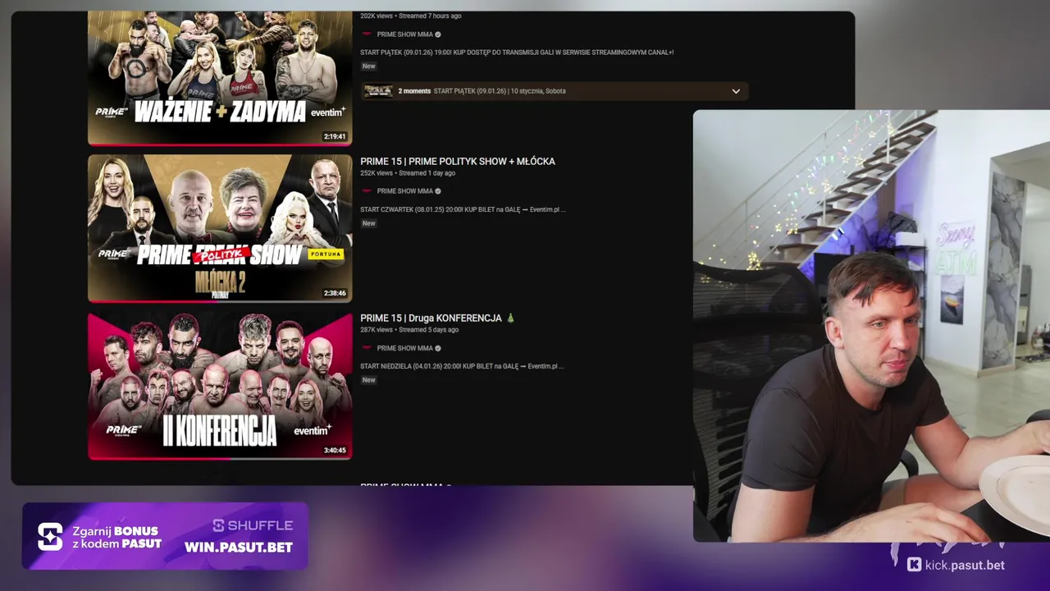This screenshot has height=591, width=1050.
Task: Click channel avatar icon of the WAŻENIE video
Action: click(367, 34)
